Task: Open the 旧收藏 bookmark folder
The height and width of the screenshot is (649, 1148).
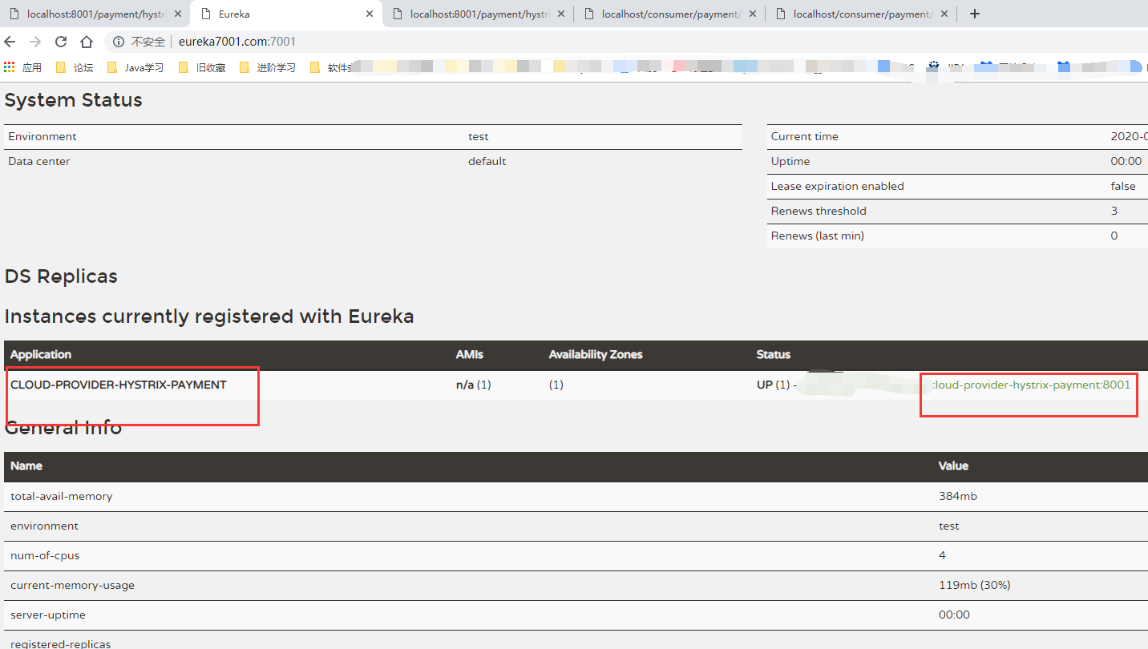Action: [202, 68]
